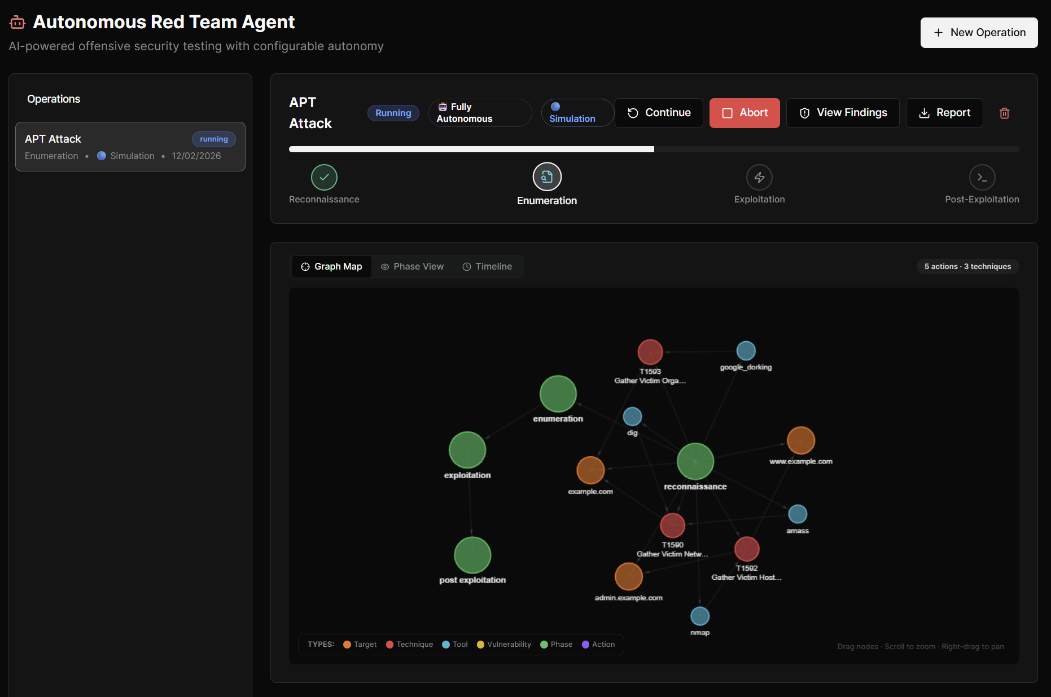This screenshot has height=697, width=1051.
Task: Click the Enumeration phase icon
Action: click(x=546, y=177)
